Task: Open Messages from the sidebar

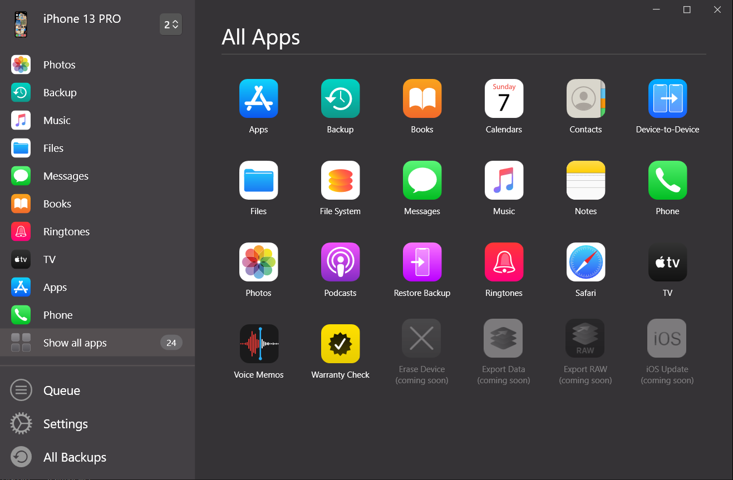Action: click(66, 176)
